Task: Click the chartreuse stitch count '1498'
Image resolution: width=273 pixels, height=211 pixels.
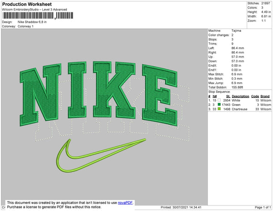Action: click(227, 109)
